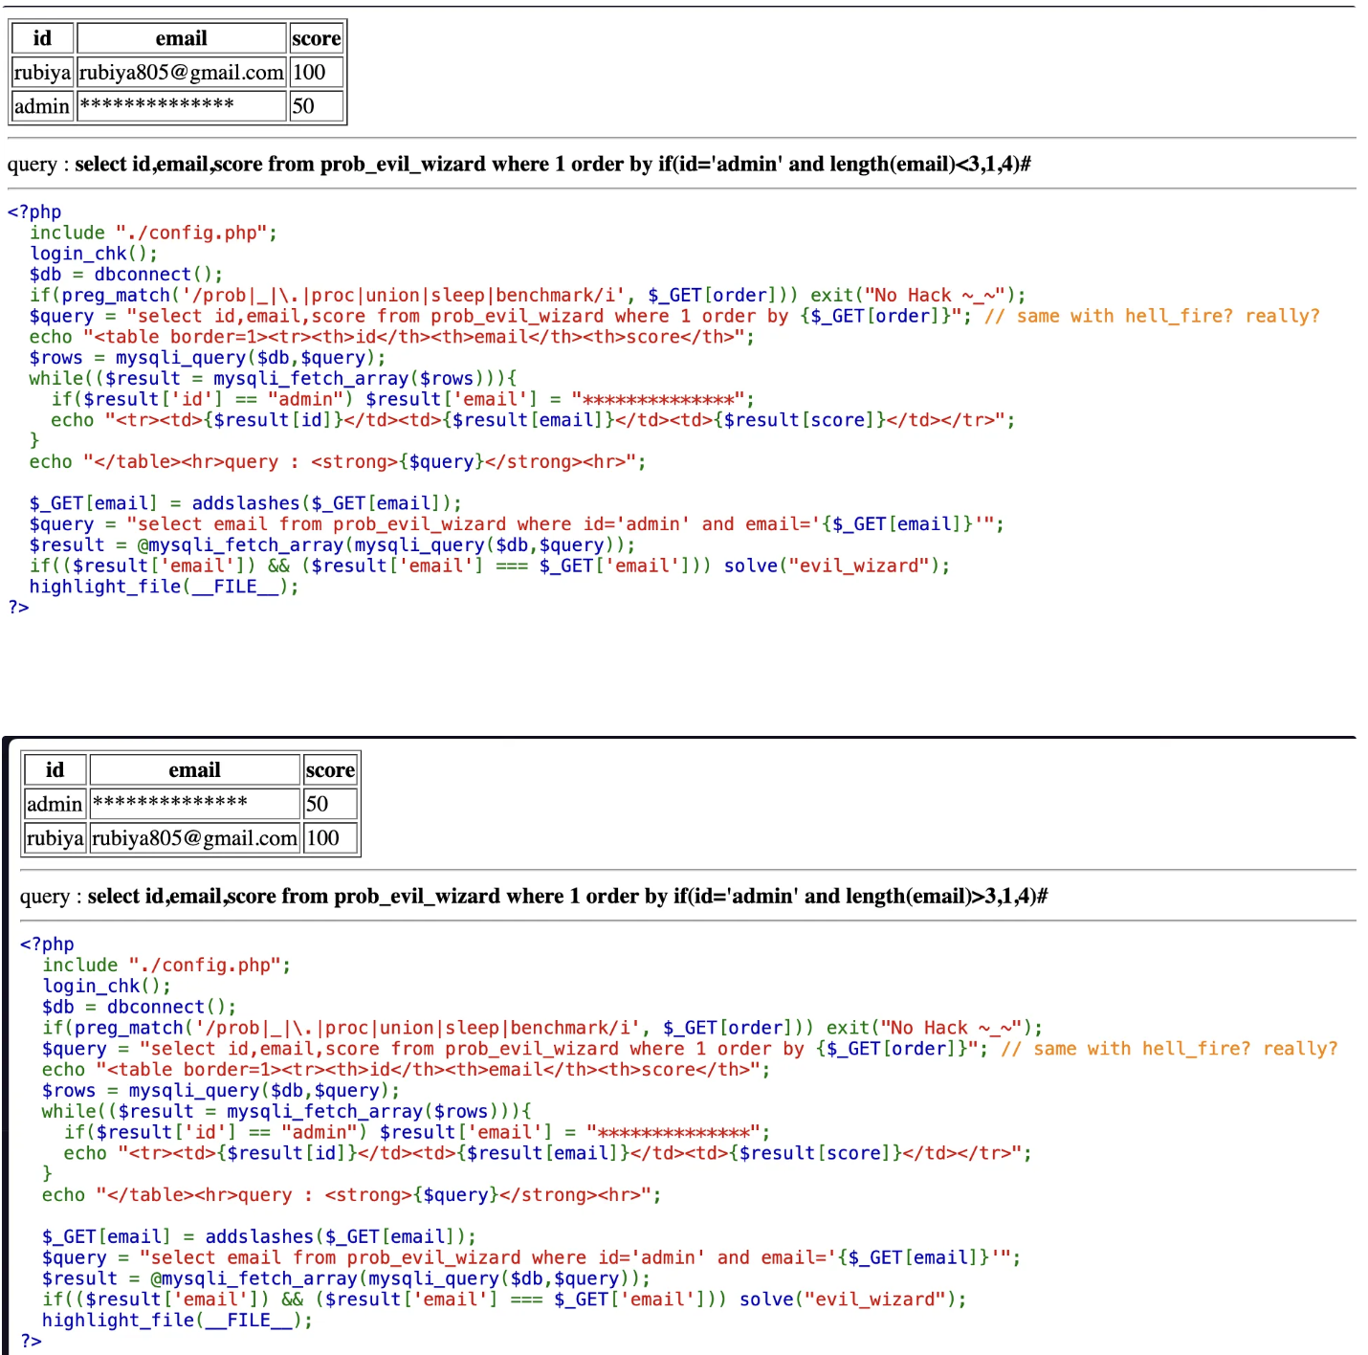
Task: Click '// same with hell_fire? really?' comment in upper code
Action: [1152, 316]
